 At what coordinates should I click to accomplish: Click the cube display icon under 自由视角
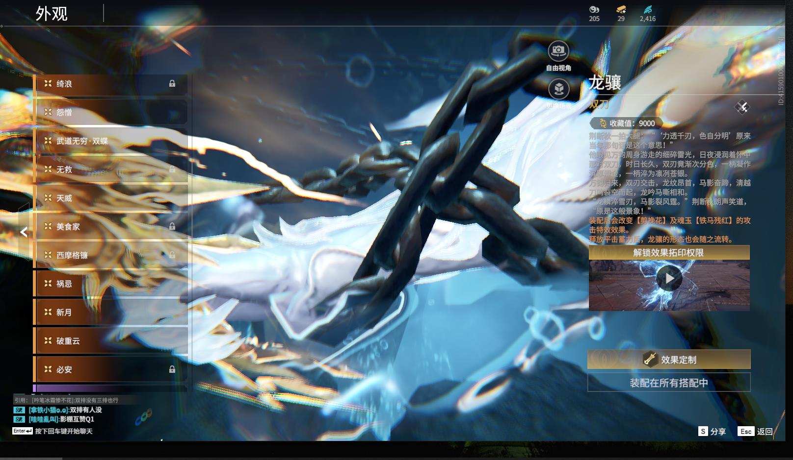pyautogui.click(x=558, y=89)
